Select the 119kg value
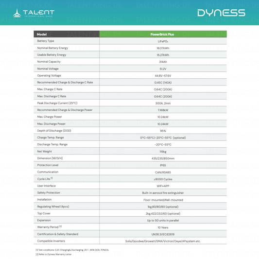Image resolution: width=259 pixels, height=259 pixels. (163, 152)
